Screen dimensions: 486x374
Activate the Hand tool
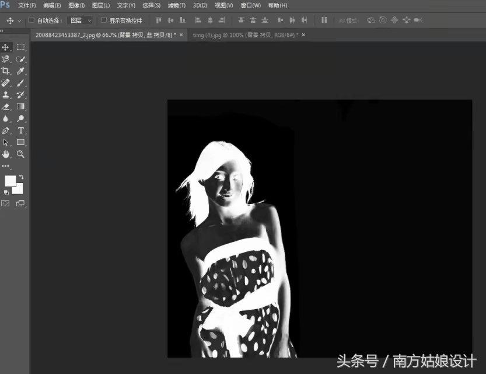(x=6, y=154)
